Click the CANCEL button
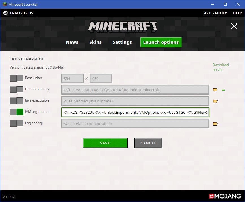This screenshot has height=202, width=245. [148, 143]
